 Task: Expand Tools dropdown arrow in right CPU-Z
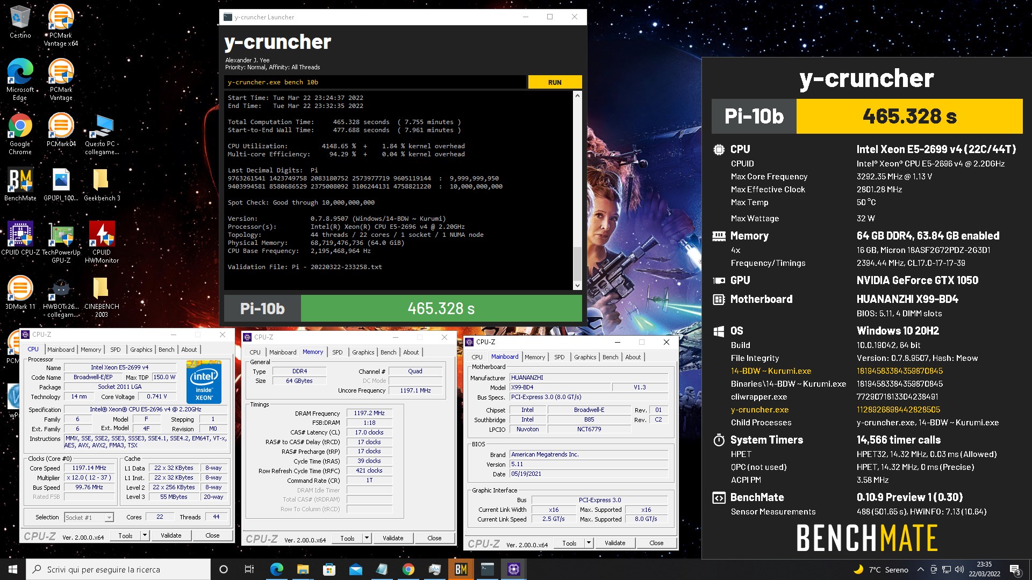click(589, 543)
